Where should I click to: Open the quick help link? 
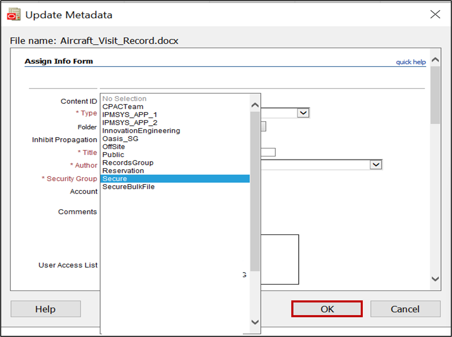pyautogui.click(x=411, y=62)
